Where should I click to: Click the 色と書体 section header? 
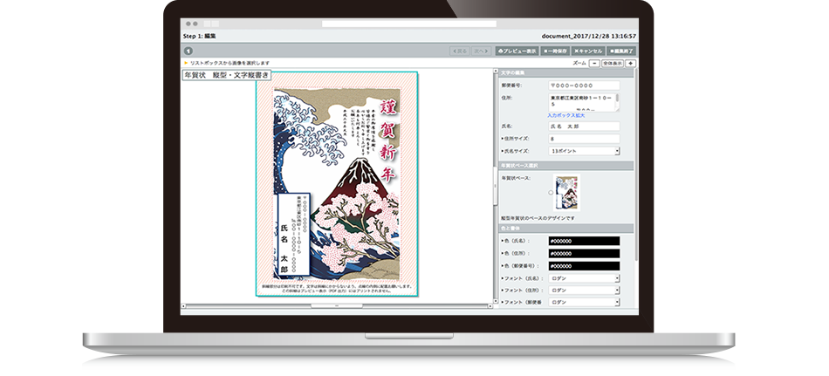(x=565, y=228)
